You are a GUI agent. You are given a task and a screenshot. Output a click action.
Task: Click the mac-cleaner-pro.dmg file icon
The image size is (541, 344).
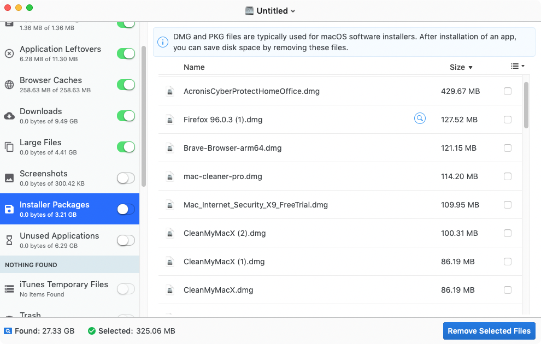(x=170, y=176)
